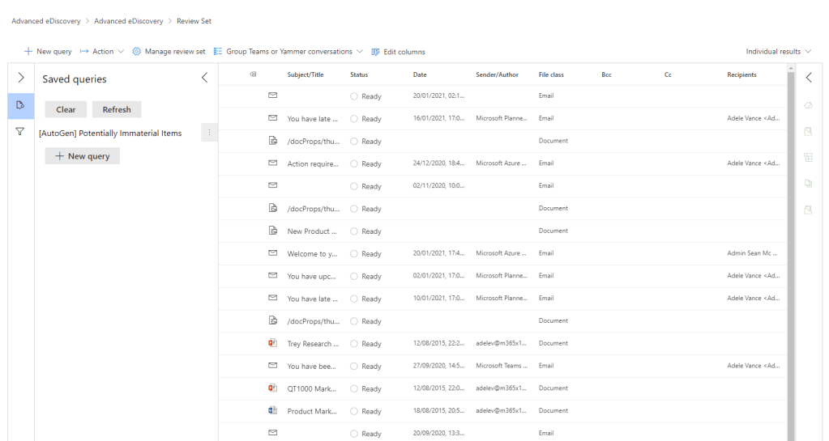Select the radio button for Welcome to y... row
Viewport: 829px width, 441px height.
point(354,254)
